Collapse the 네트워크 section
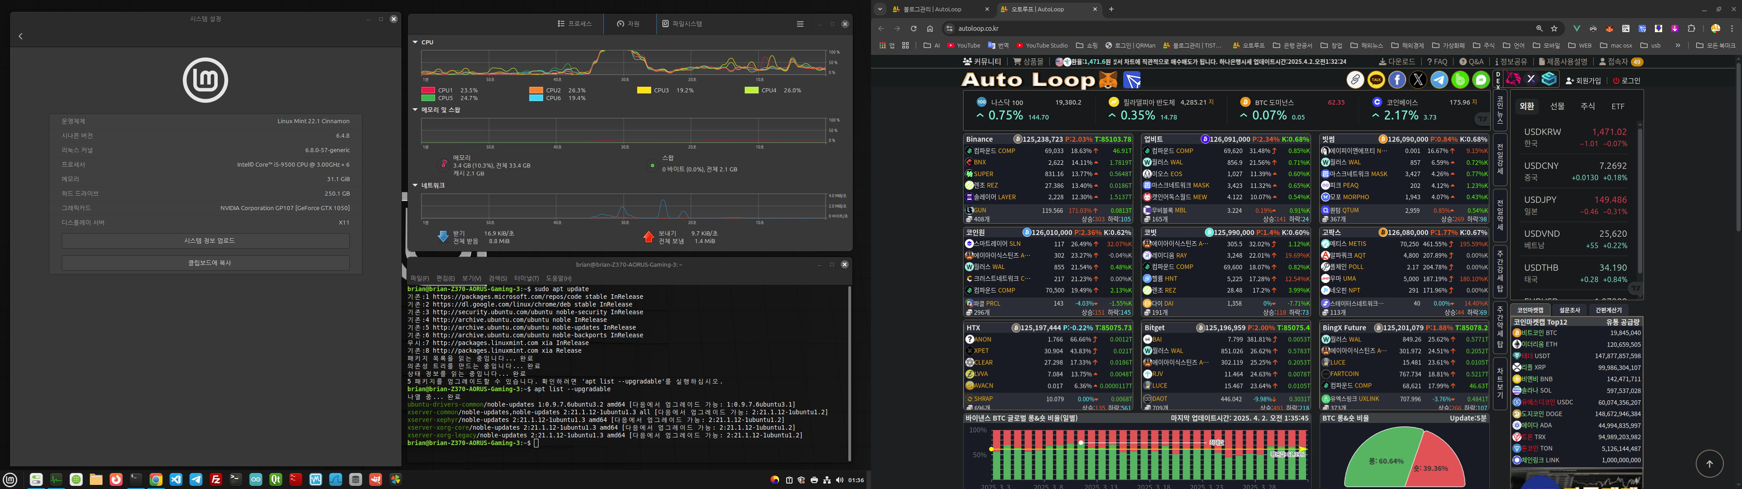The width and height of the screenshot is (1742, 489). pyautogui.click(x=415, y=185)
